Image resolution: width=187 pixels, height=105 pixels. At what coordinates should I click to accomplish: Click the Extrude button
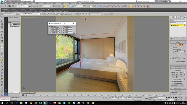point(173,72)
